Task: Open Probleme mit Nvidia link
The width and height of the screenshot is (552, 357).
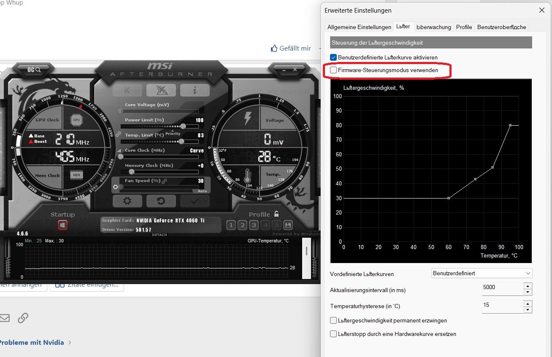Action: [x=32, y=342]
